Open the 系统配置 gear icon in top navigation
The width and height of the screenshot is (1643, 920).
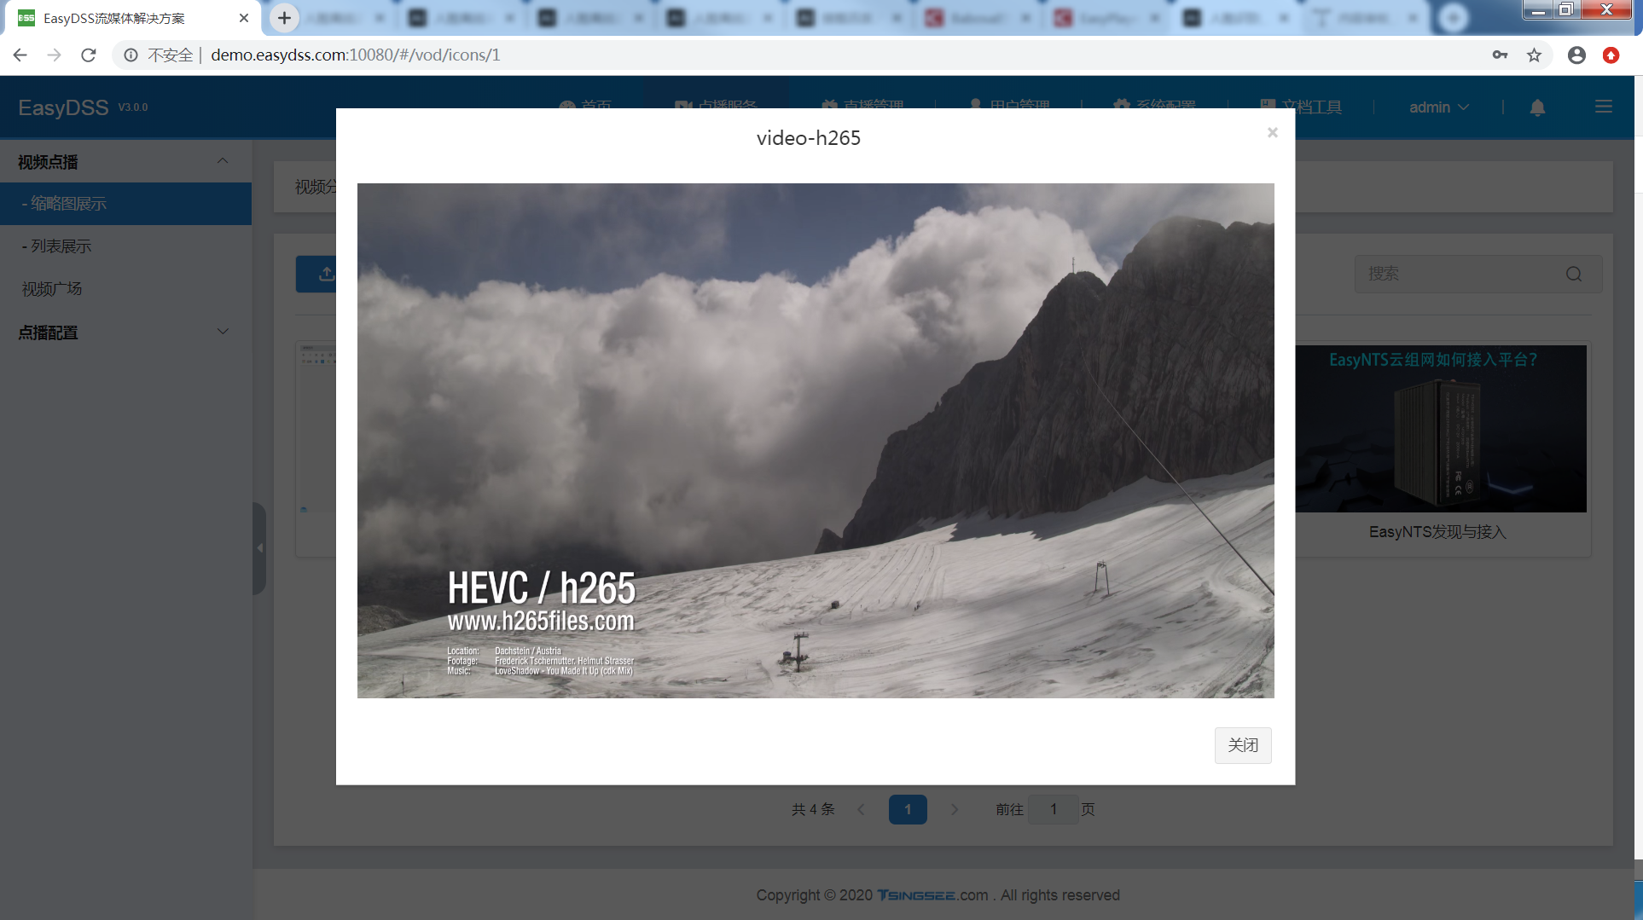(x=1122, y=106)
